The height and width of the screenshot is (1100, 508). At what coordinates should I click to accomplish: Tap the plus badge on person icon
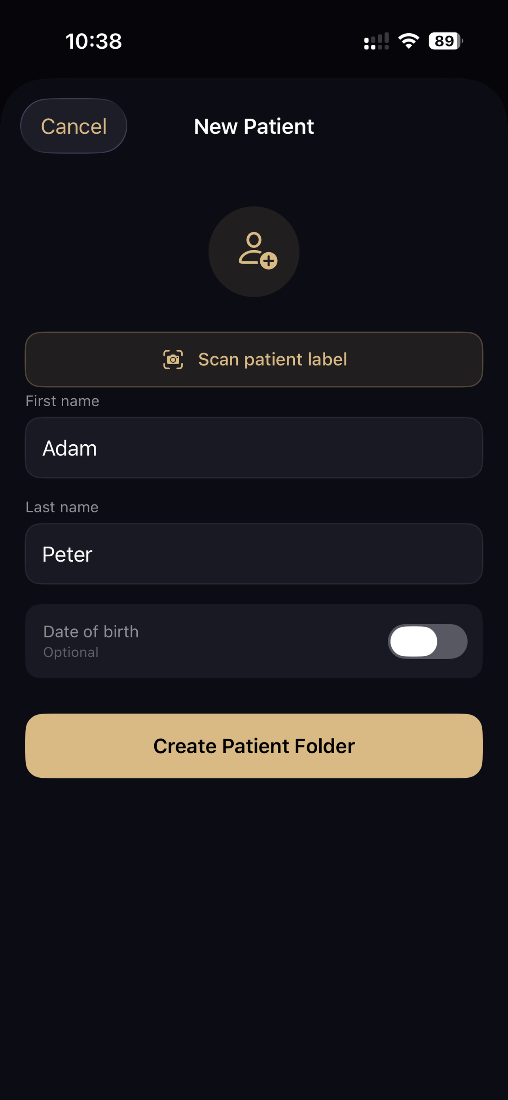269,261
